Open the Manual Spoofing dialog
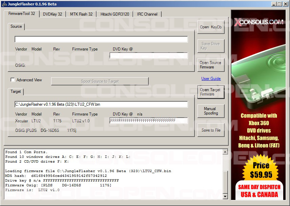The height and width of the screenshot is (206, 290). (211, 111)
